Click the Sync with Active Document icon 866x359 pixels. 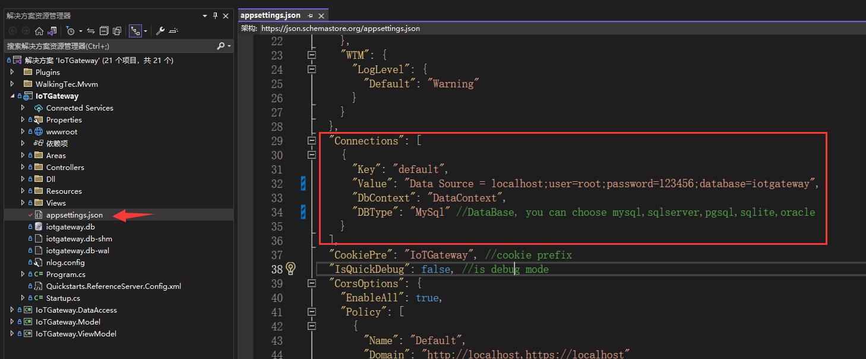pos(91,31)
